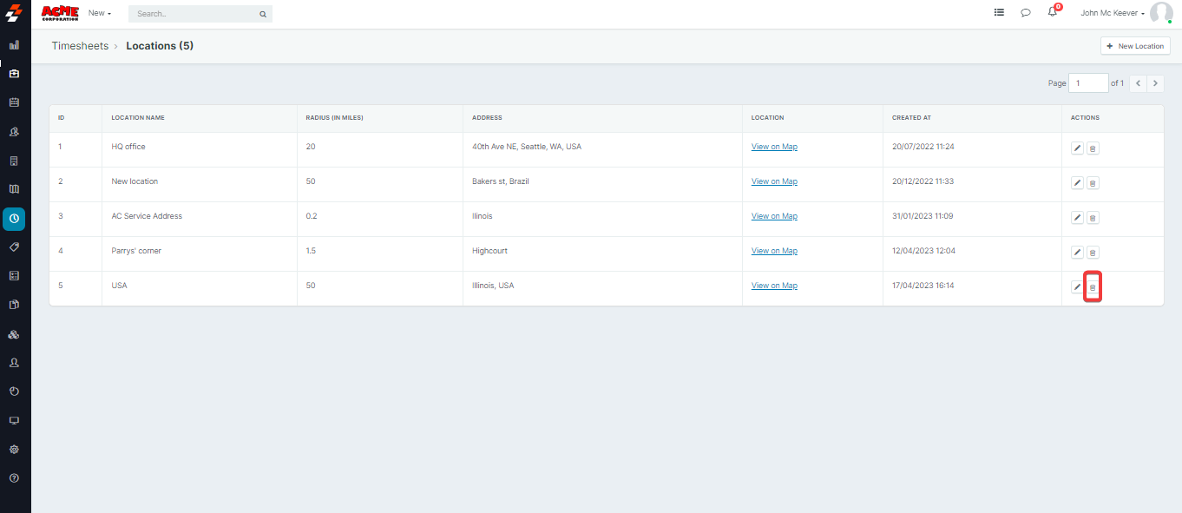Open the bar chart dashboard sidebar icon

[x=14, y=44]
